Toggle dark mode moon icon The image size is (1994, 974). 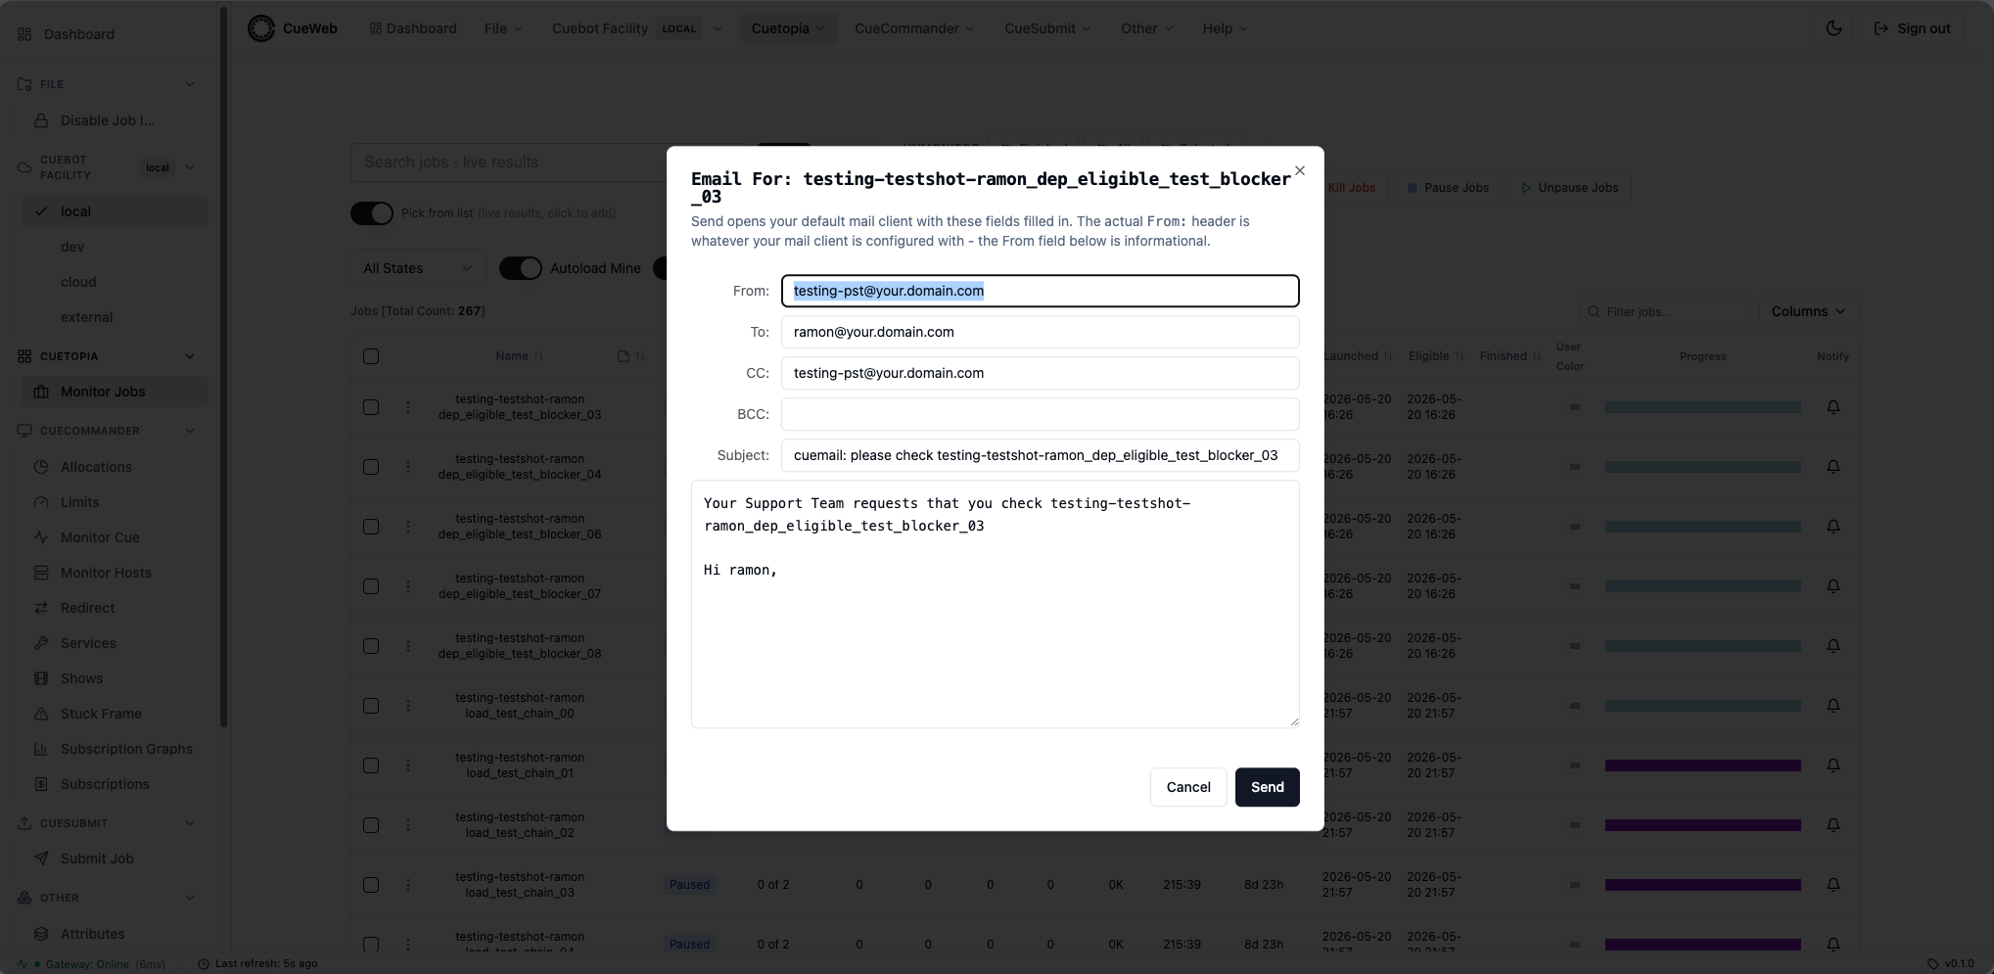1833,28
